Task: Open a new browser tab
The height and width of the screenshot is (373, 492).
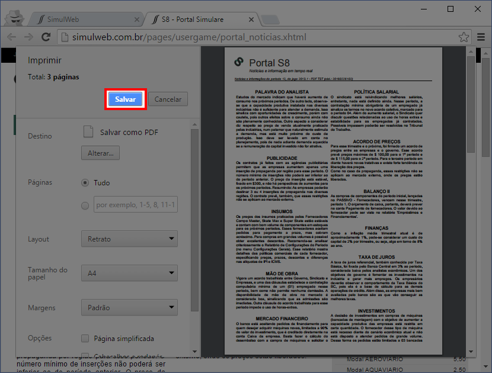Action: [270, 20]
